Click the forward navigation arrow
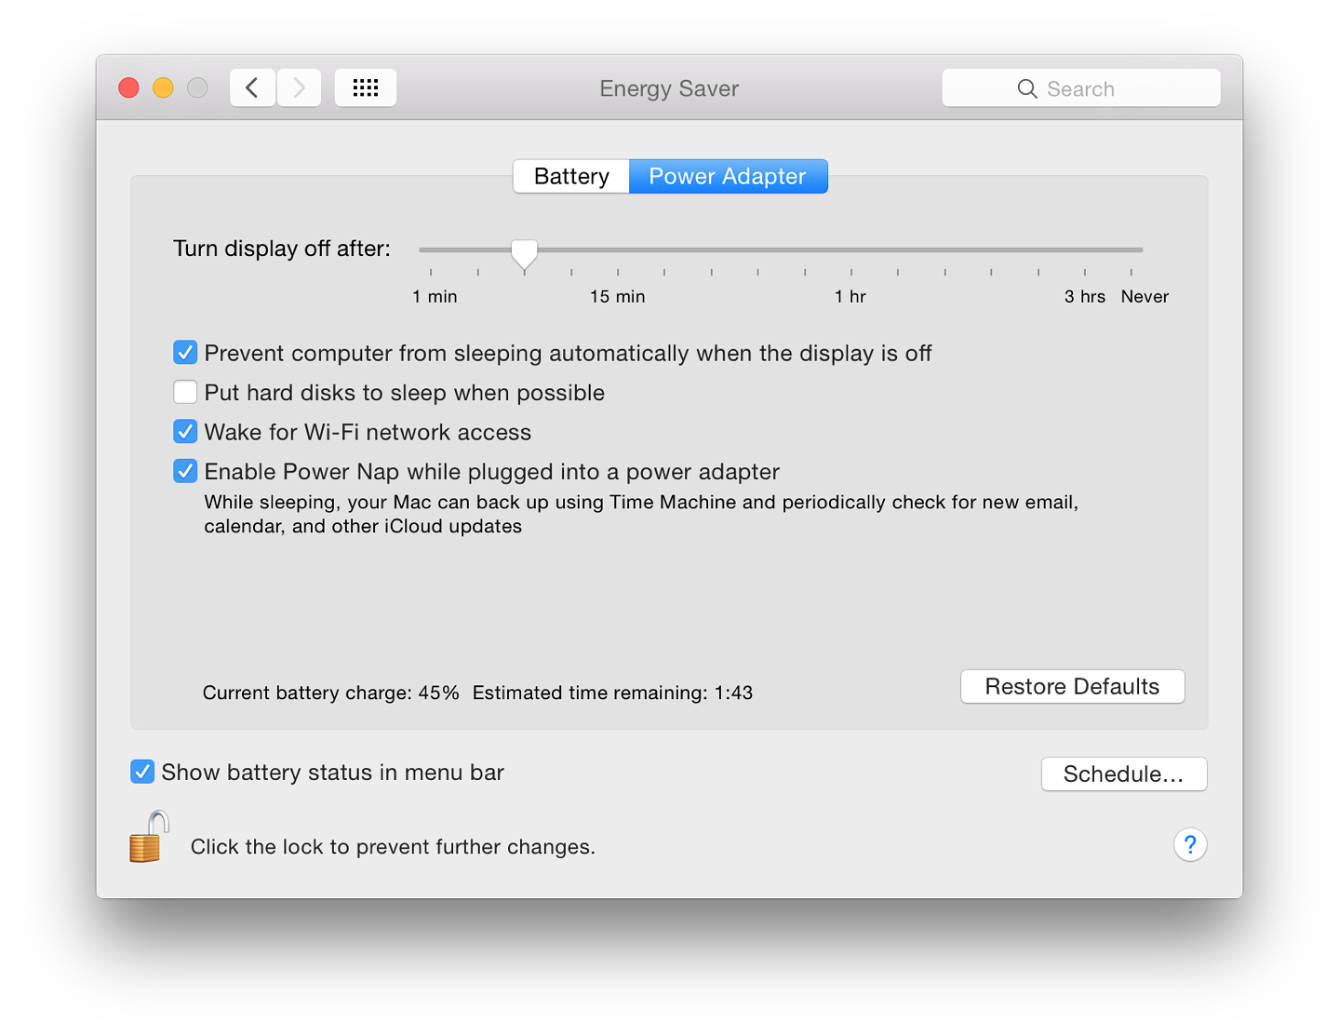 pos(299,87)
